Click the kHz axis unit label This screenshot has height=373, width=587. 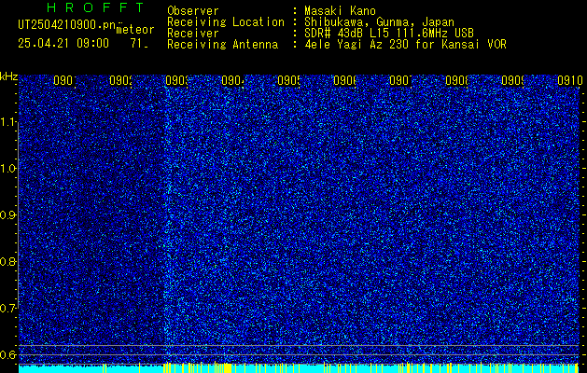9,77
